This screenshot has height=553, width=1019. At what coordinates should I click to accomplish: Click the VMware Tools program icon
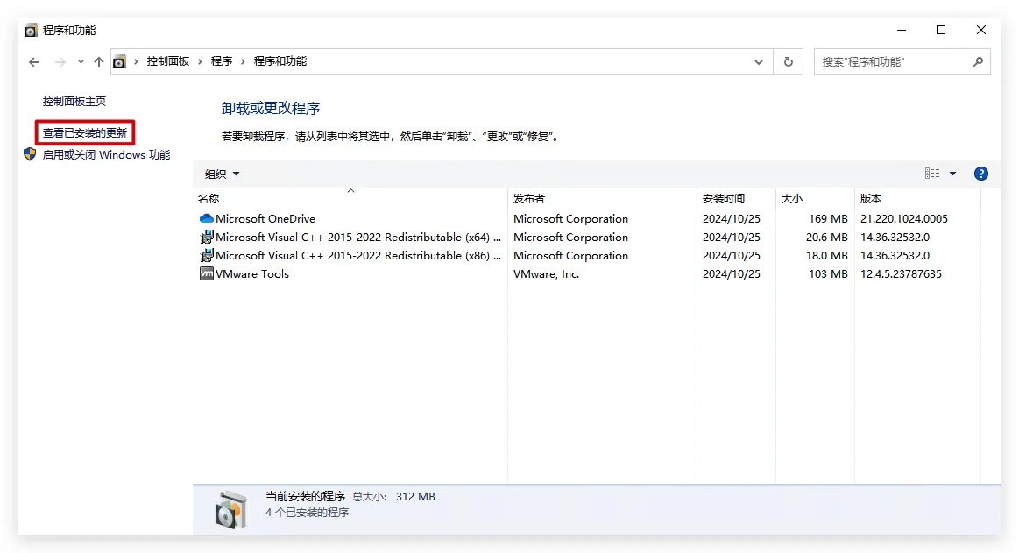point(207,274)
